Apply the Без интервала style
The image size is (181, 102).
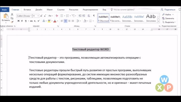coord(115,18)
